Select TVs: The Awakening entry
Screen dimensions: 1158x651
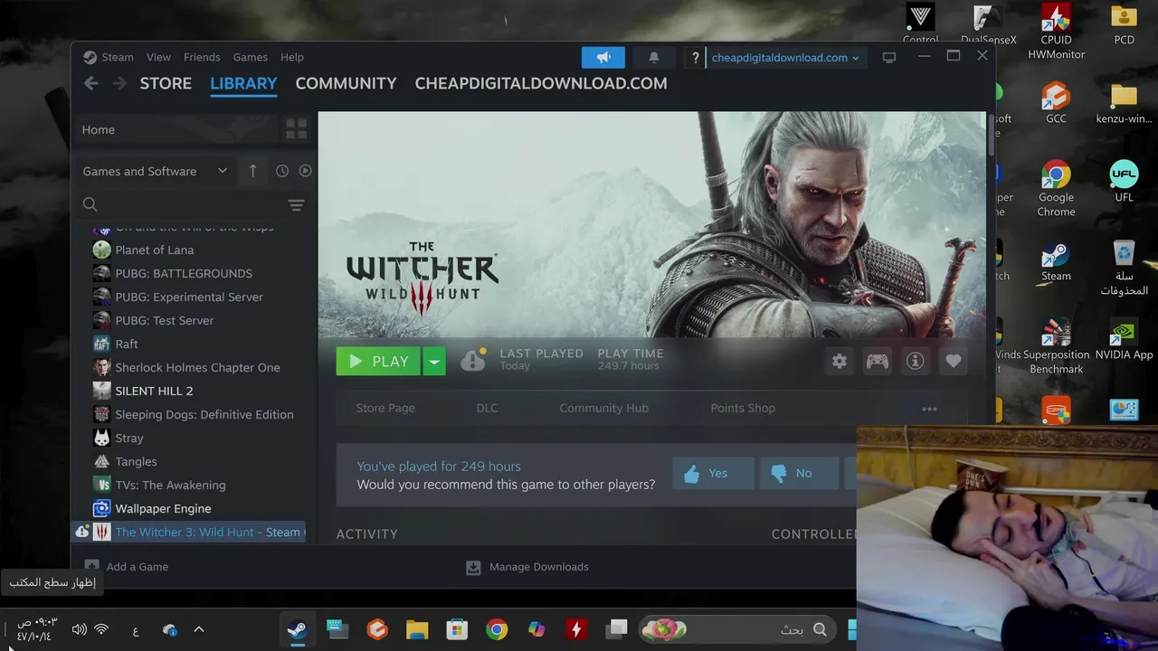[x=170, y=485]
